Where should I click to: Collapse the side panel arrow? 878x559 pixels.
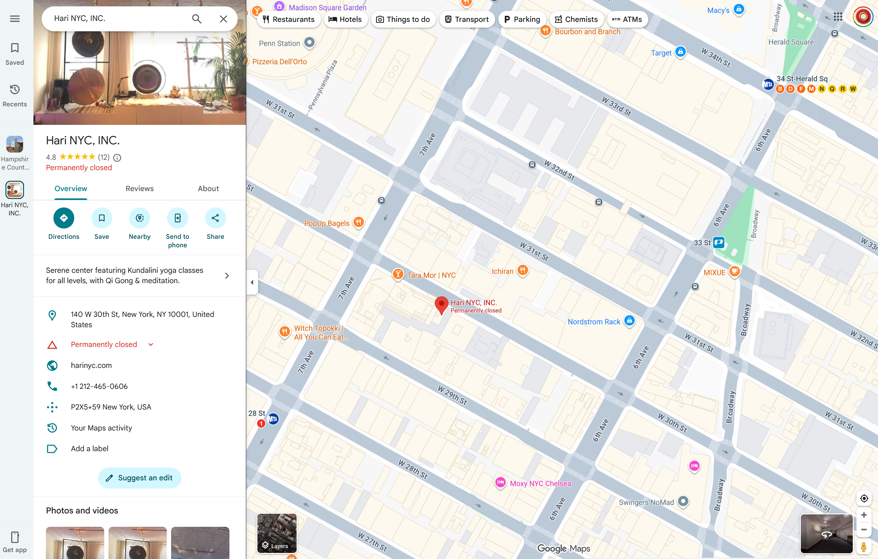point(252,282)
